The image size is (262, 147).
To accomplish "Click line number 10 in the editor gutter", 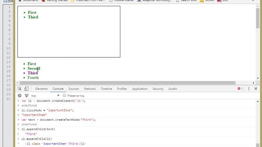I will 9,48.
